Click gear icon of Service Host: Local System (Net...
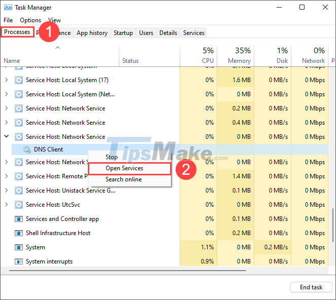This screenshot has width=336, height=300. [19, 94]
